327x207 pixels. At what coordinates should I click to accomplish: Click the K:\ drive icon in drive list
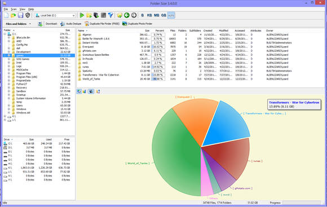tap(6, 168)
